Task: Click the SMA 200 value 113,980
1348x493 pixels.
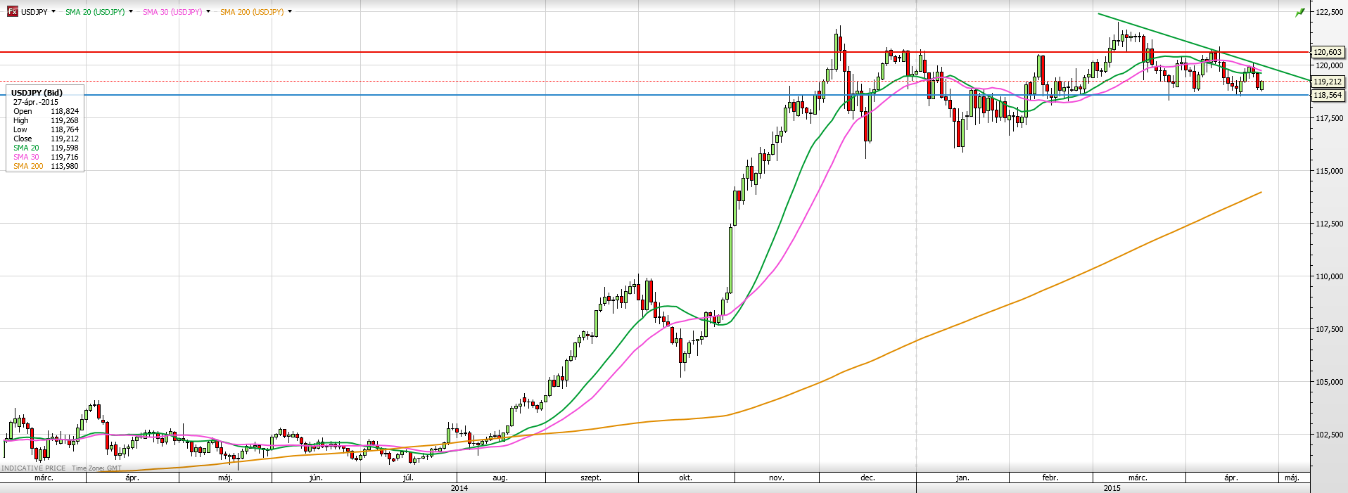Action: pyautogui.click(x=65, y=166)
